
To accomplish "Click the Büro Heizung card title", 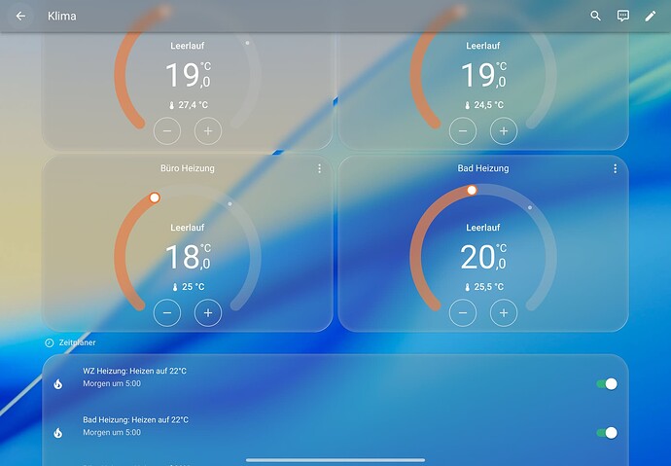I will [188, 168].
